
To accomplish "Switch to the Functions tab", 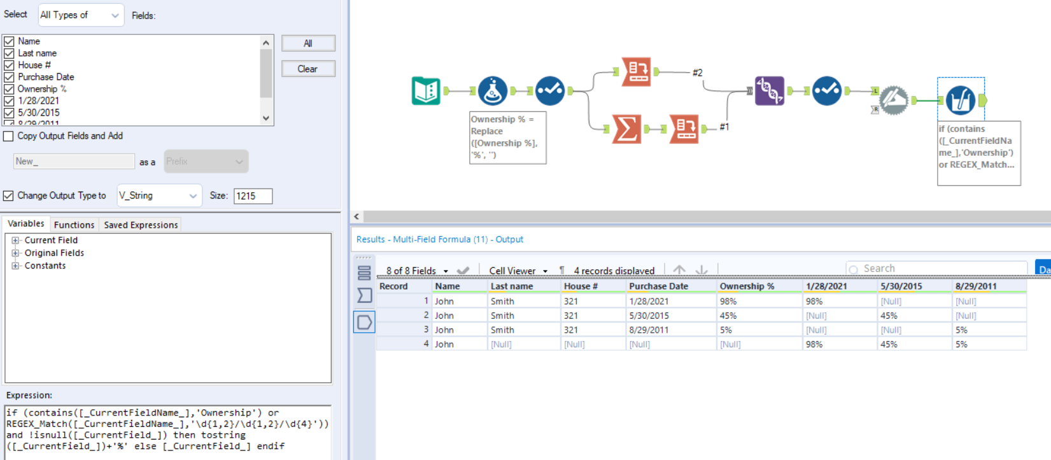I will [x=74, y=225].
